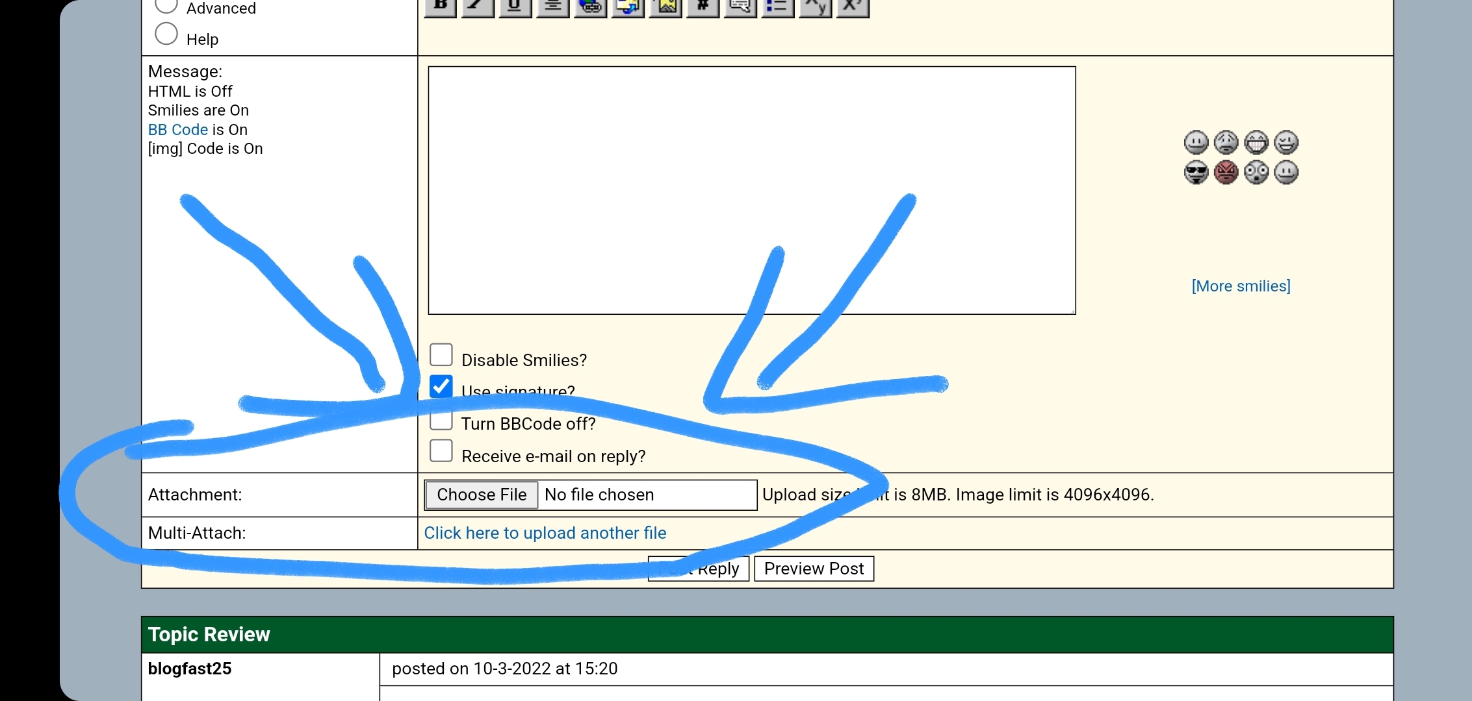Click the Bold formatting button
Image resolution: width=1472 pixels, height=701 pixels.
coord(441,6)
